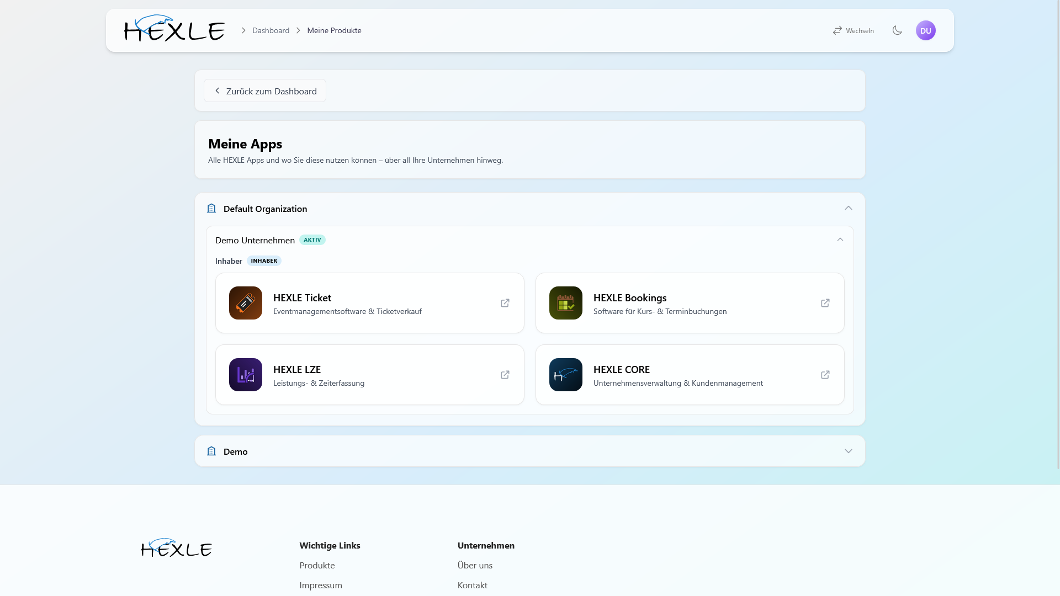Click external link icon for HEXLE Ticket
Image resolution: width=1060 pixels, height=596 pixels.
click(x=505, y=303)
